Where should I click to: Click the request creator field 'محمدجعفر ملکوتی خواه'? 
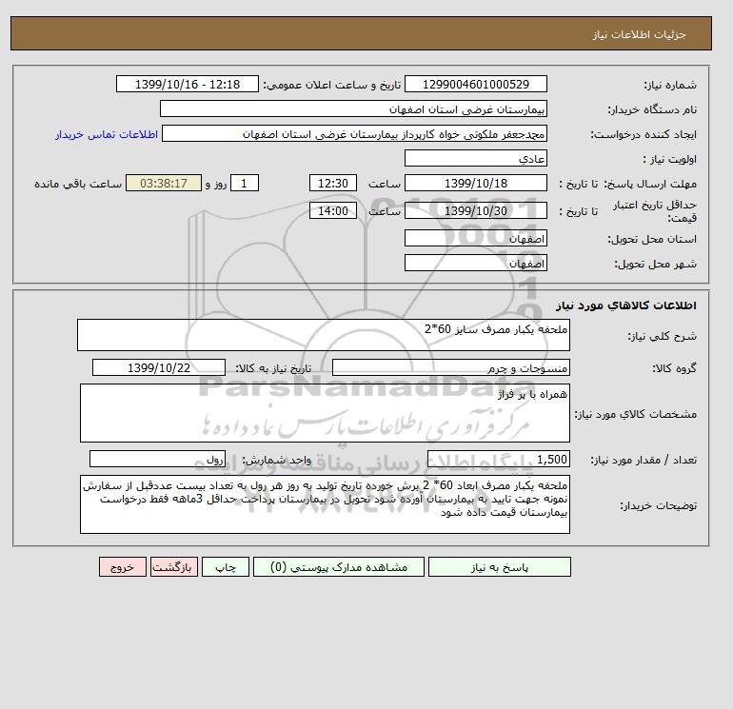click(354, 133)
